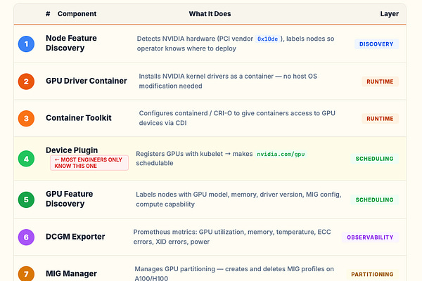Click the DCGM Exporter name
422x281 pixels.
point(75,237)
